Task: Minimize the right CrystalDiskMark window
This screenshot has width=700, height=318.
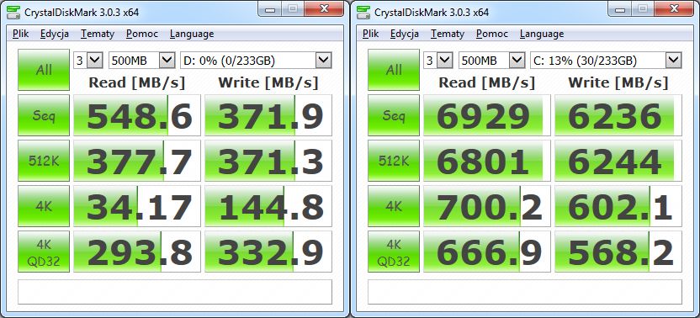Action: coord(619,8)
